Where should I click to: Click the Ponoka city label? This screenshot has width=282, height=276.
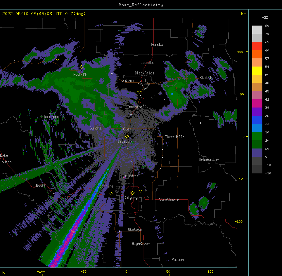(x=157, y=45)
